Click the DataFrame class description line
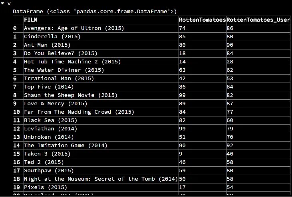292x197 pixels. 95,11
